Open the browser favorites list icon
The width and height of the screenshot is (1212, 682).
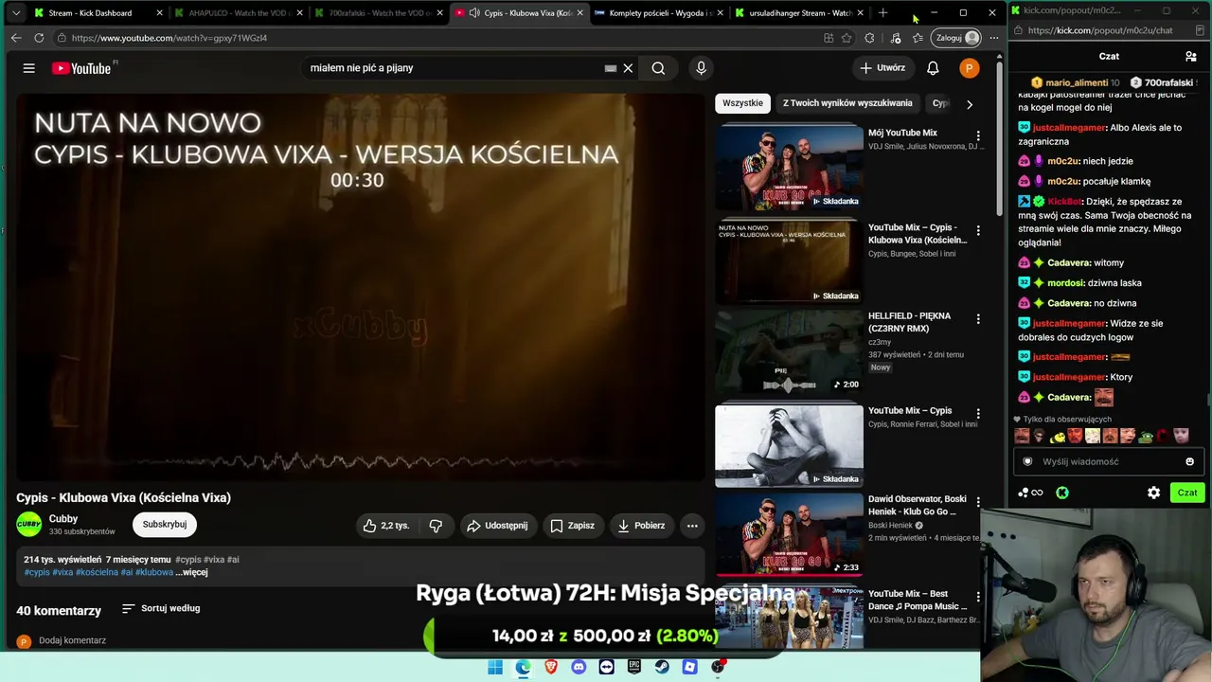point(918,38)
